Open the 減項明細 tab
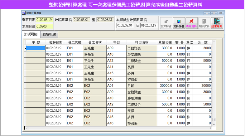Image resolution: width=245 pixels, height=137 pixels. (x=49, y=34)
